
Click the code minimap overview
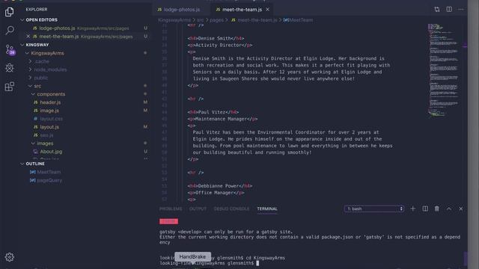tap(444, 70)
